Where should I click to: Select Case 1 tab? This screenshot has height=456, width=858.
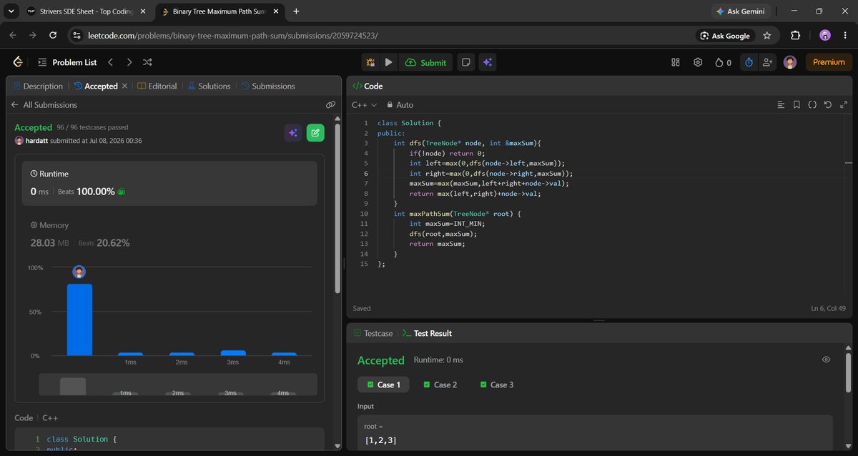[x=383, y=385]
